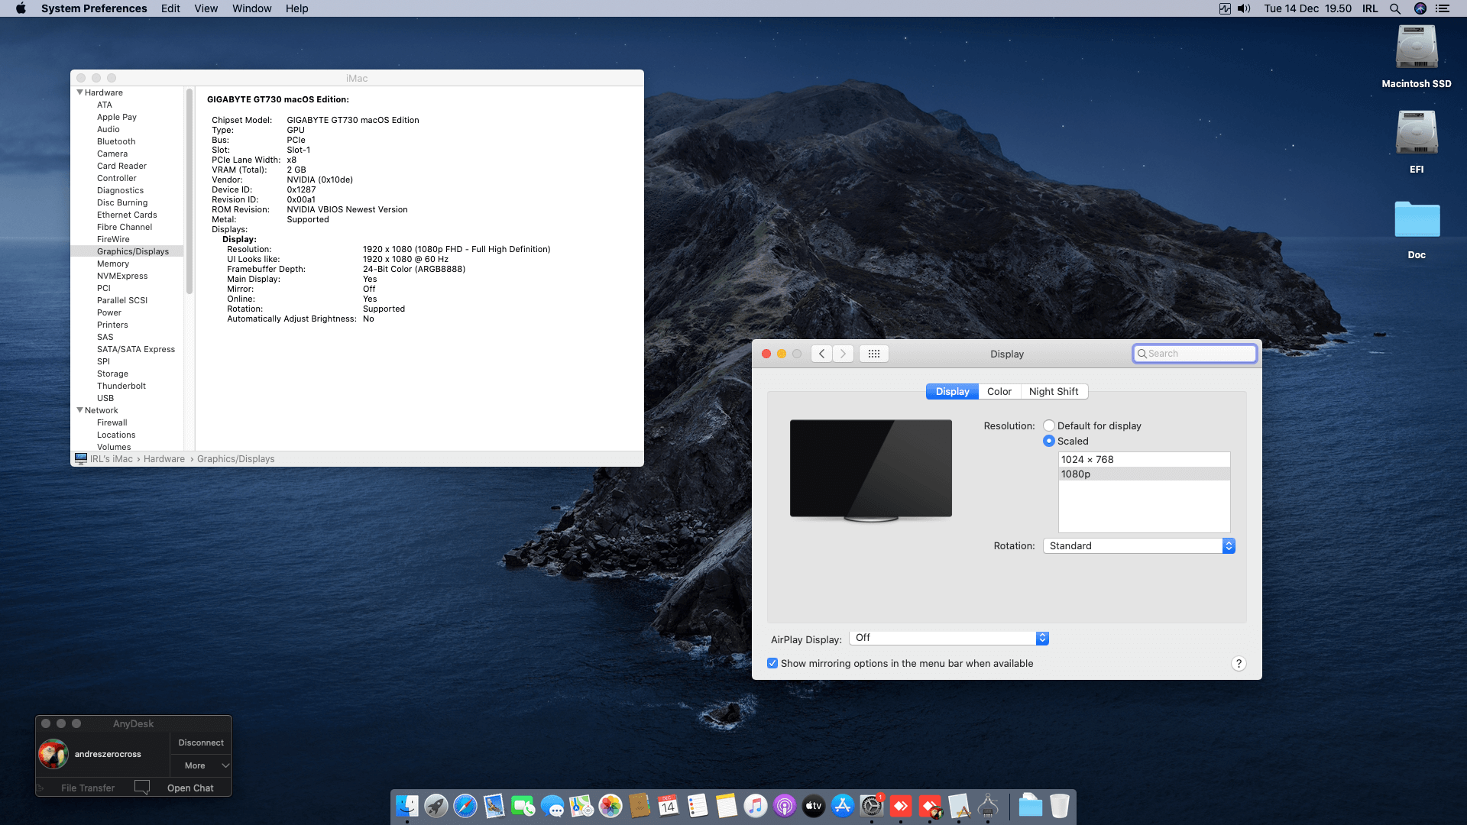Open Spotlight search from the menu bar

click(x=1395, y=8)
